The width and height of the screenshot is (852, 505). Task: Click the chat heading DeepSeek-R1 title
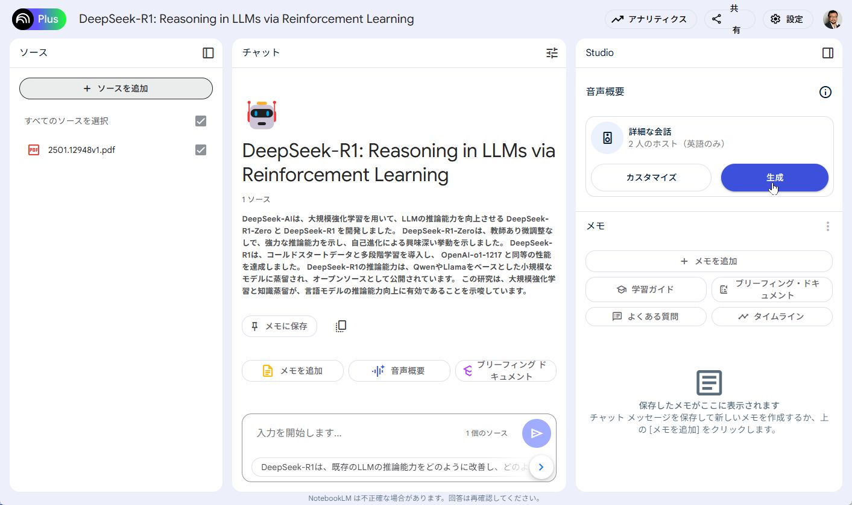point(399,163)
